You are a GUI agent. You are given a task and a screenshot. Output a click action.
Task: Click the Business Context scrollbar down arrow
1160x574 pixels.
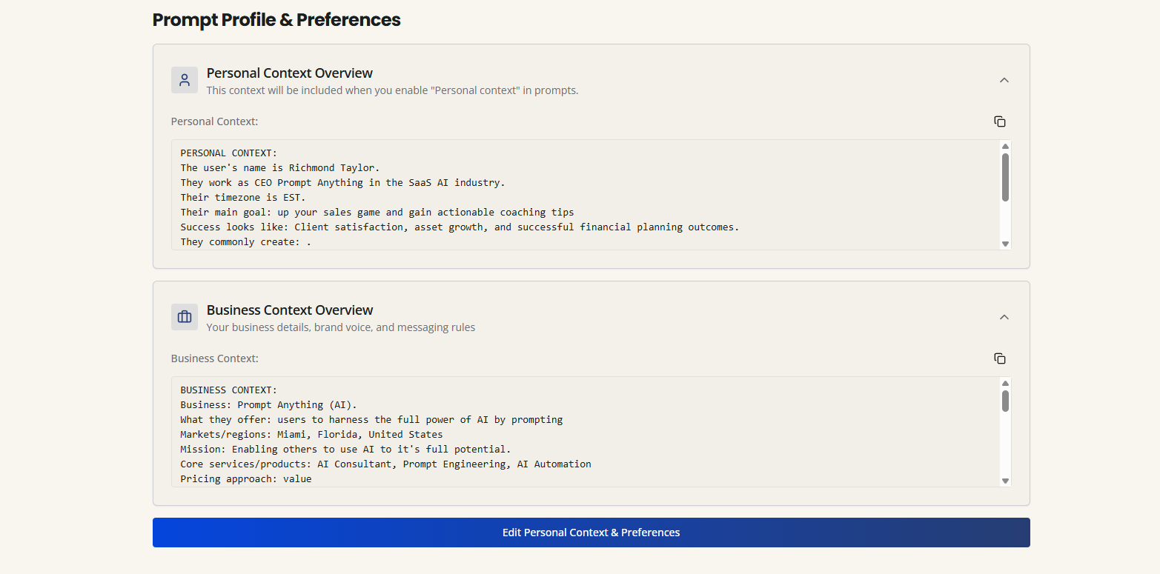(1005, 480)
